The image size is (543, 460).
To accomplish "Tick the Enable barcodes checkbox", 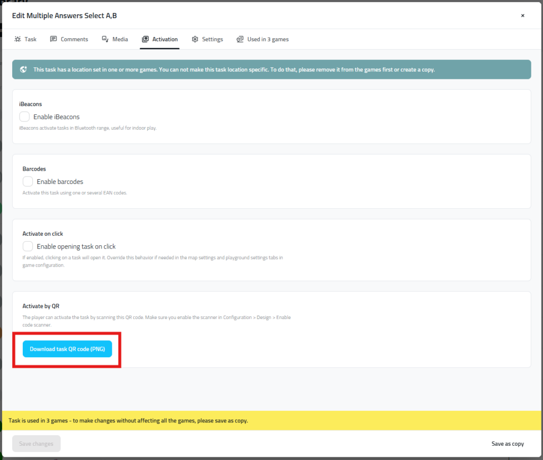I will [28, 181].
